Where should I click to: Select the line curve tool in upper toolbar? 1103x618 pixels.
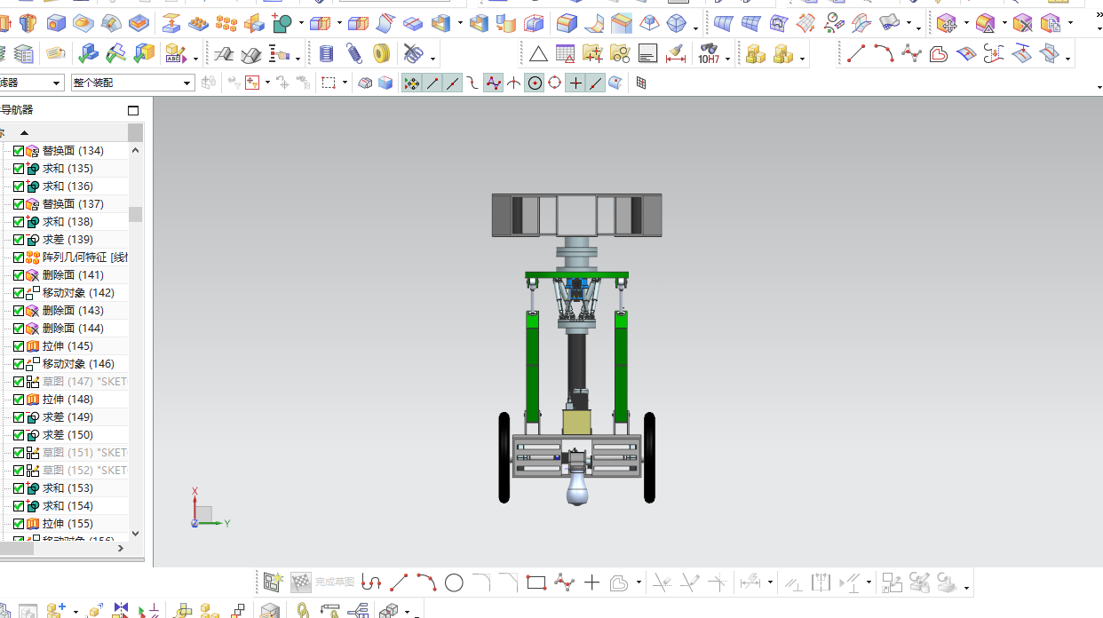click(x=856, y=54)
